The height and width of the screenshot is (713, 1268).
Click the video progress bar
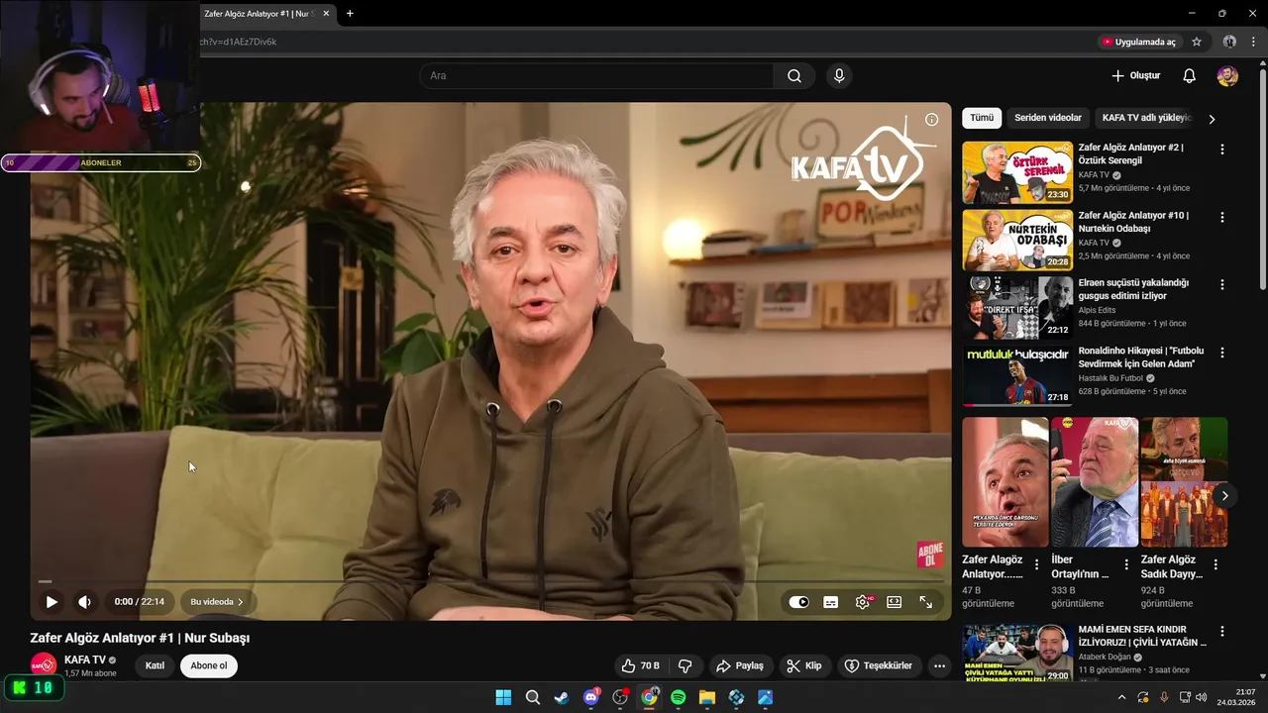pyautogui.click(x=490, y=581)
